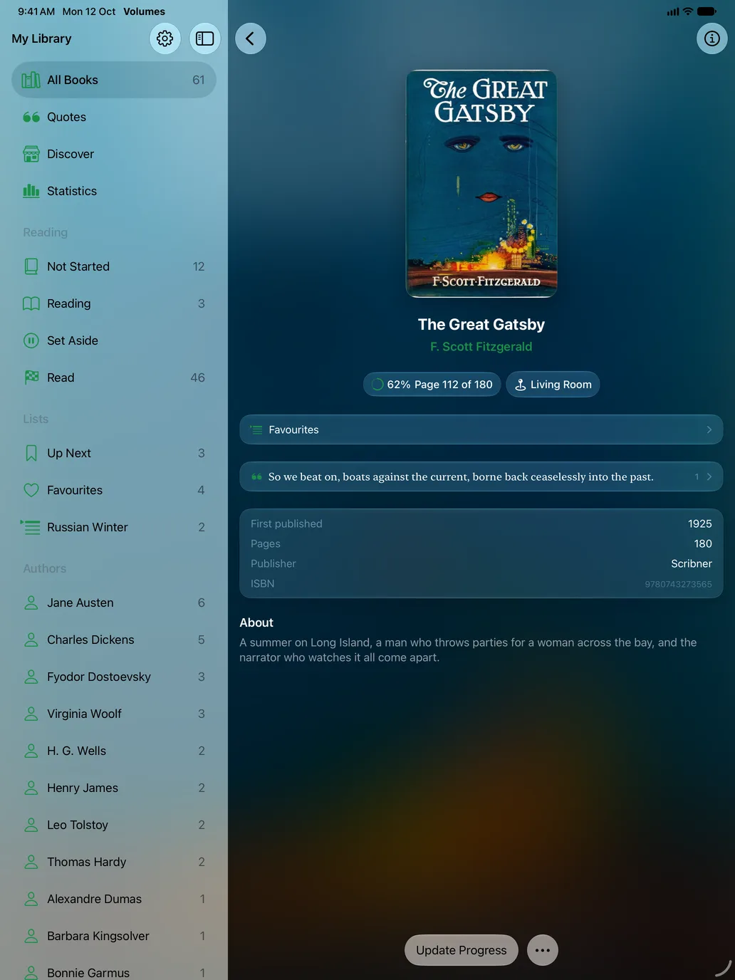Go back using the chevron button

click(251, 38)
